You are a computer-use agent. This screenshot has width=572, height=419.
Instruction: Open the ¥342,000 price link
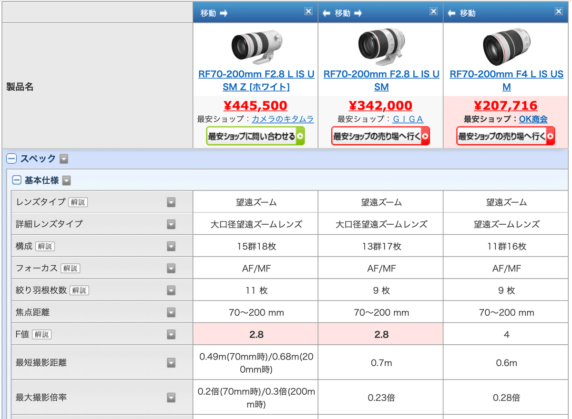pyautogui.click(x=380, y=105)
